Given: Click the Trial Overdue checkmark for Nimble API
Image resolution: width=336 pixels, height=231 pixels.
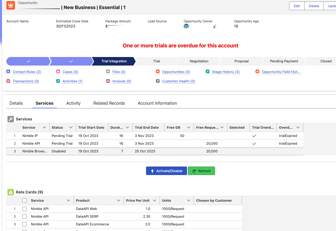Looking at the screenshot, I should pos(254,143).
